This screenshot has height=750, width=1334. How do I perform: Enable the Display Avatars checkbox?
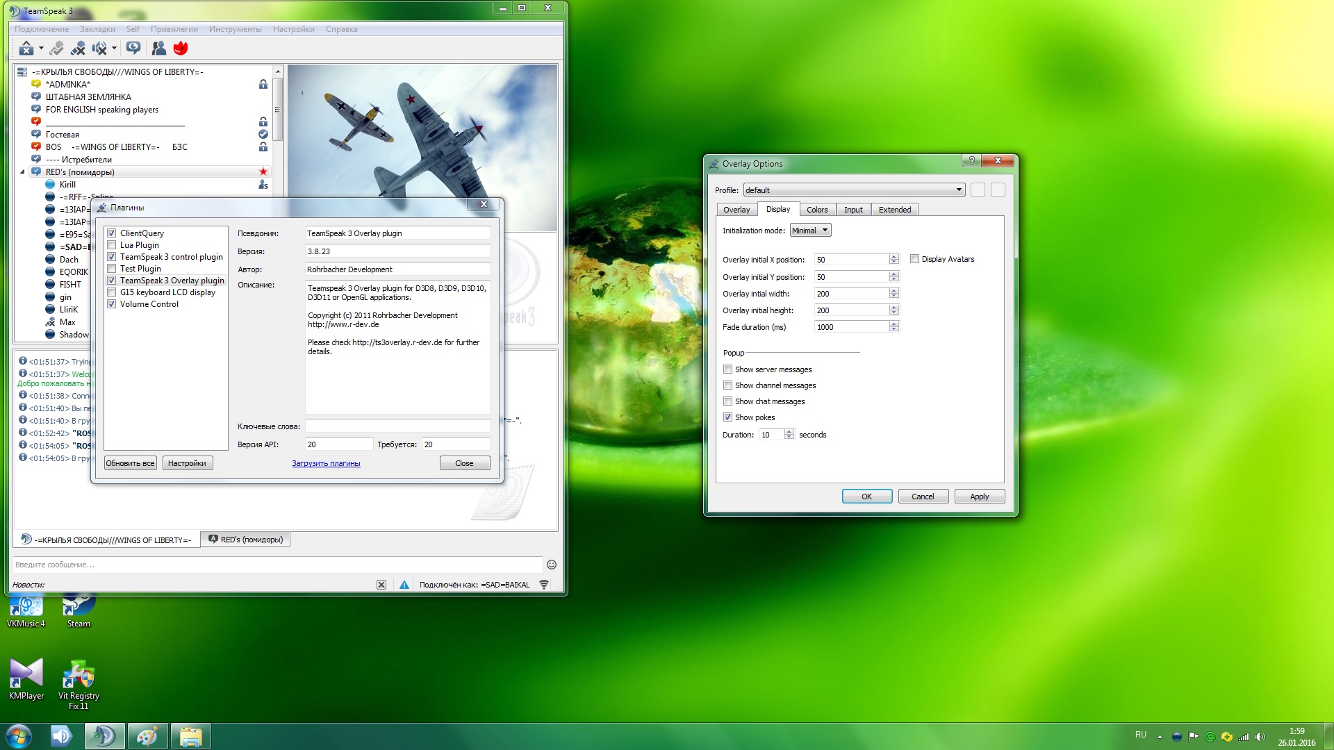pyautogui.click(x=914, y=259)
